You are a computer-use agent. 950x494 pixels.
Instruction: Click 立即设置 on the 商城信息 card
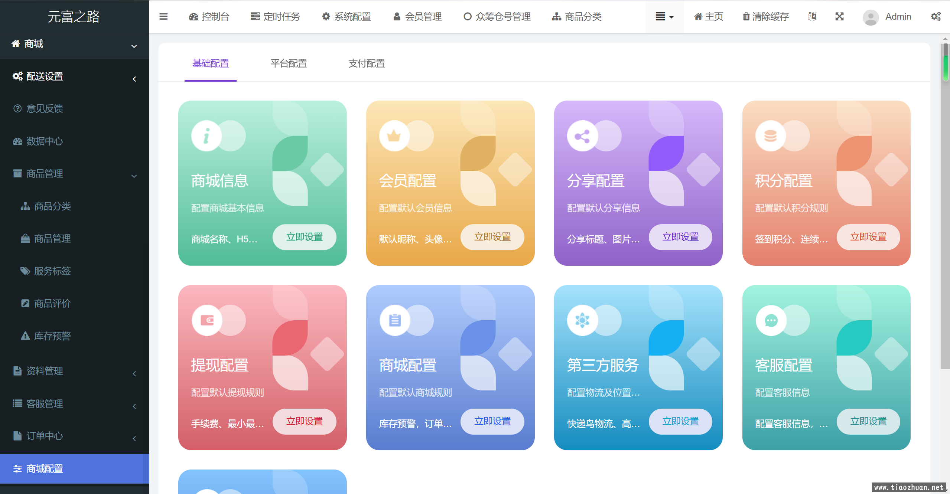point(305,237)
